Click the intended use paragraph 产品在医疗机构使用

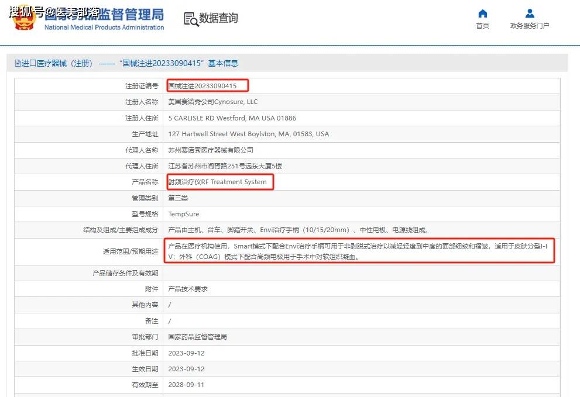pyautogui.click(x=358, y=251)
